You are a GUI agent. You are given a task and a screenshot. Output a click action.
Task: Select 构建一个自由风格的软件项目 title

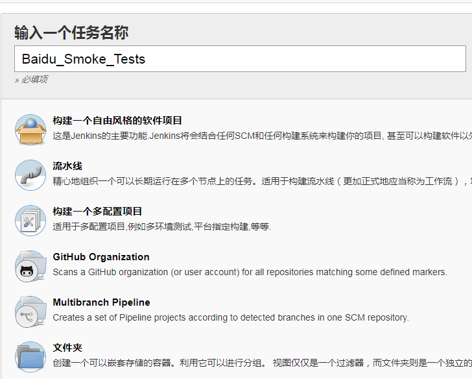[117, 121]
